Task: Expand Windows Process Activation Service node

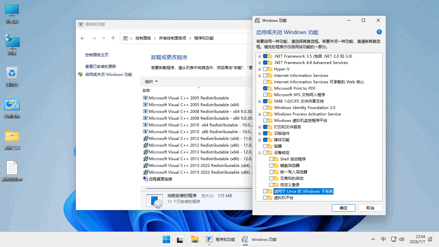Action: click(260, 114)
